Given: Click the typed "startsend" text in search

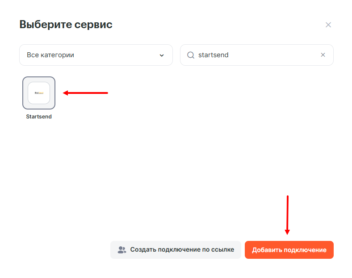Looking at the screenshot, I should pos(213,55).
